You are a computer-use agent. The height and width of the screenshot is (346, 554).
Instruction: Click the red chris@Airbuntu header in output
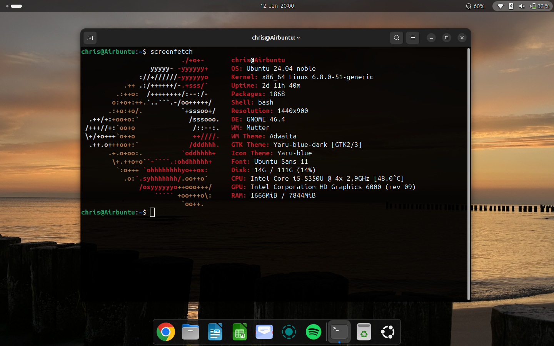[x=258, y=60]
